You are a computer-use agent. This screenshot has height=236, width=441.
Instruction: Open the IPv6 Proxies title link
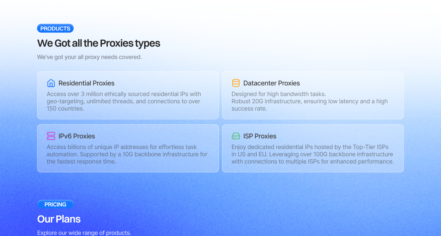pos(77,136)
